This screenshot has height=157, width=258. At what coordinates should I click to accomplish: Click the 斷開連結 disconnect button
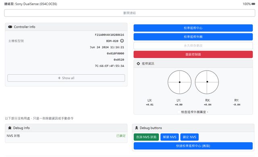tap(130, 13)
